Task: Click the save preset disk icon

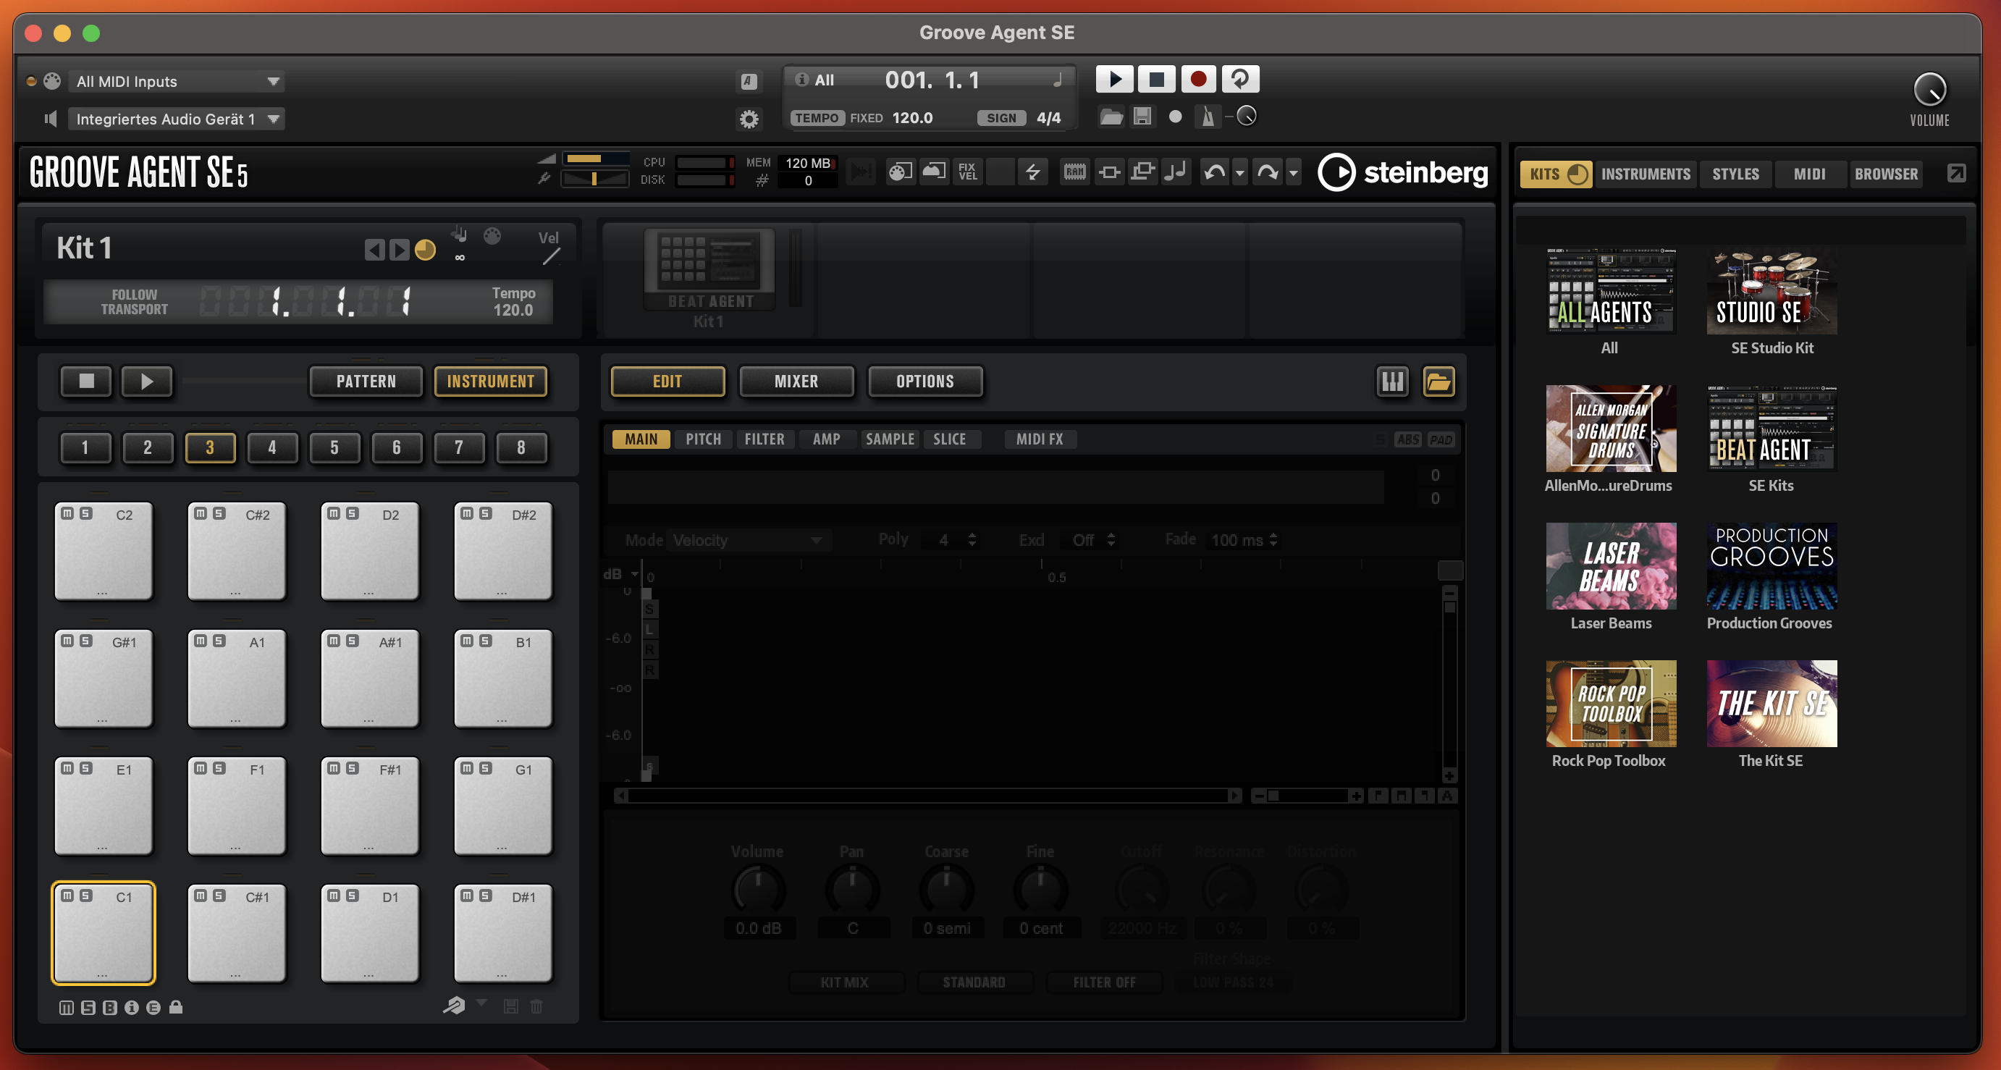Action: click(x=1142, y=117)
